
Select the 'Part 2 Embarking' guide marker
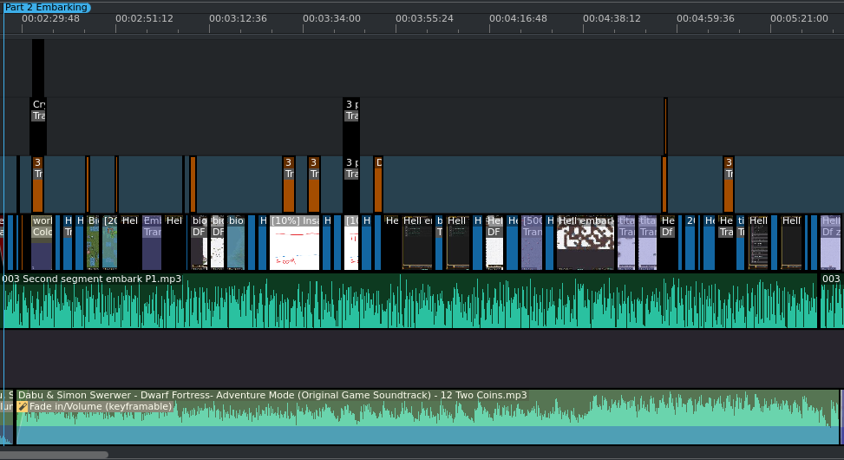[46, 8]
